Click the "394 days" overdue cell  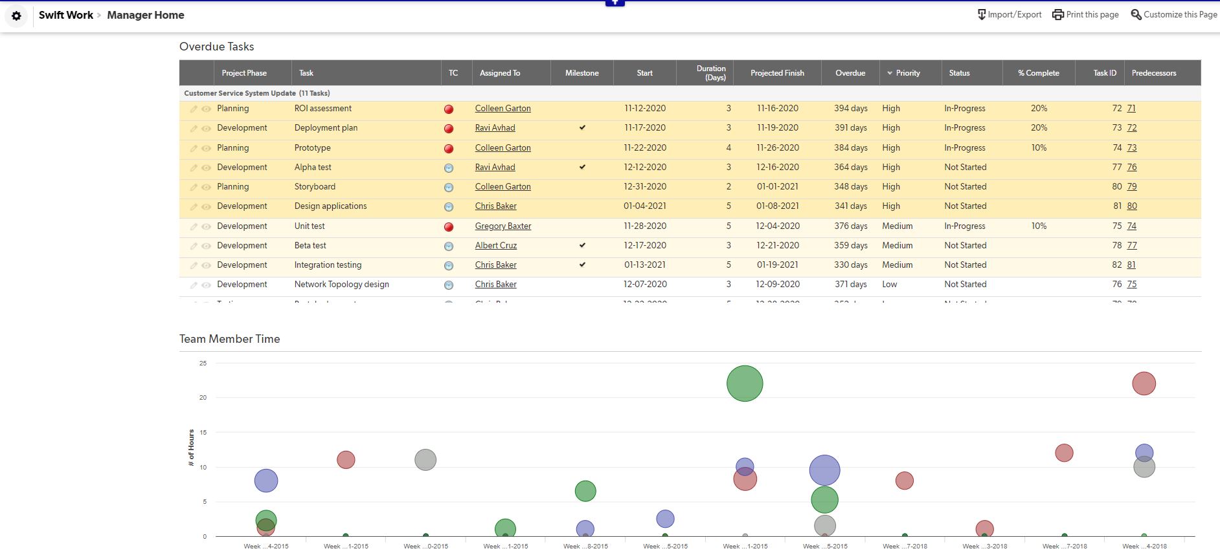(x=851, y=109)
